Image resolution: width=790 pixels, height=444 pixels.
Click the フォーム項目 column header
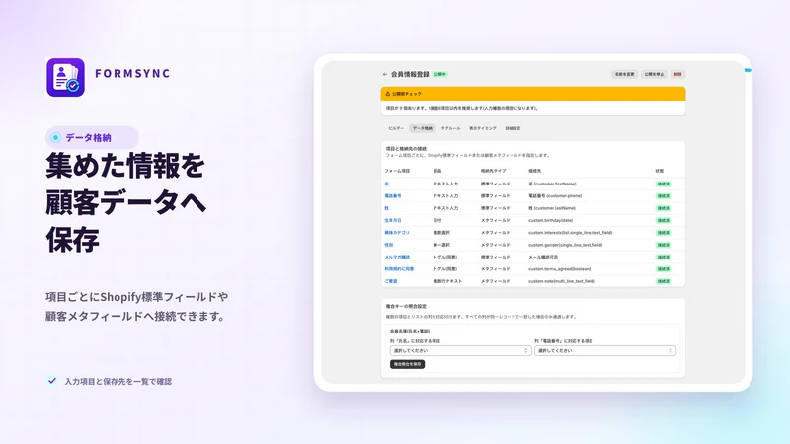point(397,171)
